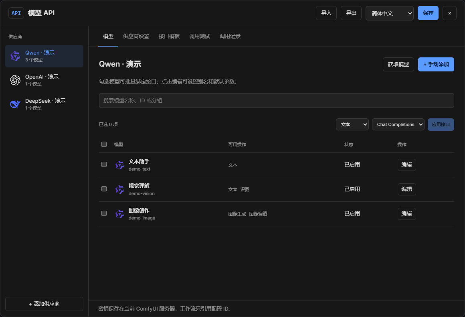465x317 pixels.
Task: Open the Chat Completions interface dropdown
Action: pos(398,124)
